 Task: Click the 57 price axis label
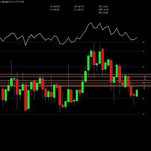point(143,51)
